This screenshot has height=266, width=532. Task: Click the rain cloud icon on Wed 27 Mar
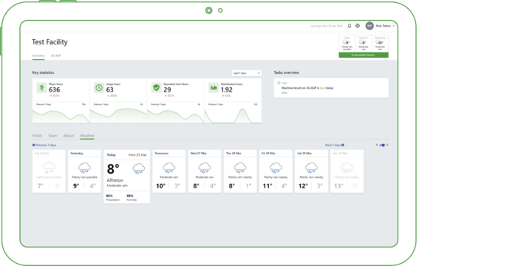pos(205,168)
